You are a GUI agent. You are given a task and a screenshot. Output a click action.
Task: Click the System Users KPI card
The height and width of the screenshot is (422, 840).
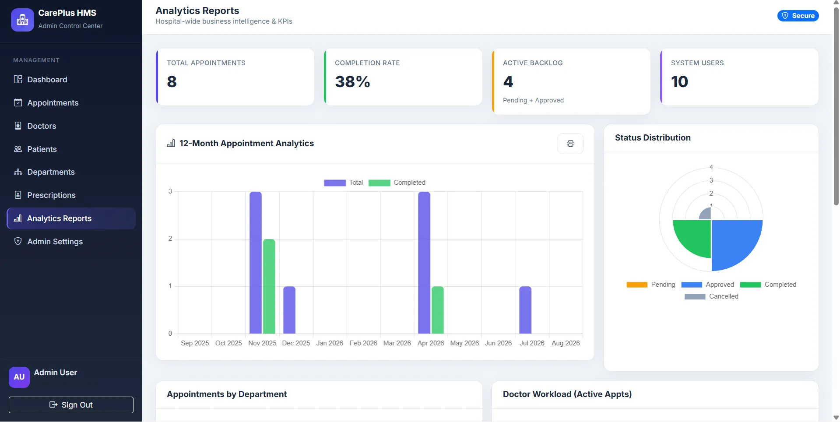tap(739, 77)
